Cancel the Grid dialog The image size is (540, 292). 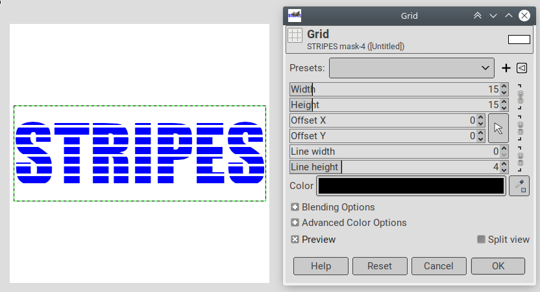[439, 266]
